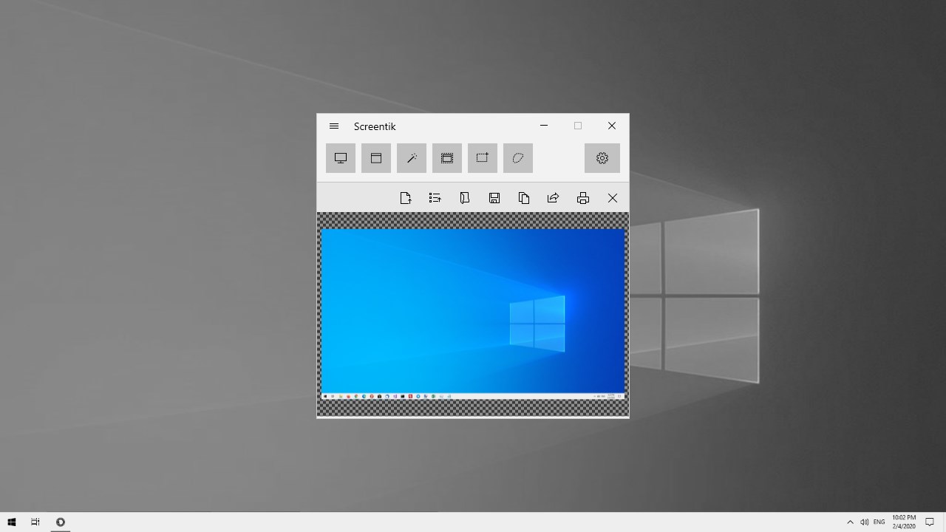Open the folder icon in action bar

click(465, 198)
